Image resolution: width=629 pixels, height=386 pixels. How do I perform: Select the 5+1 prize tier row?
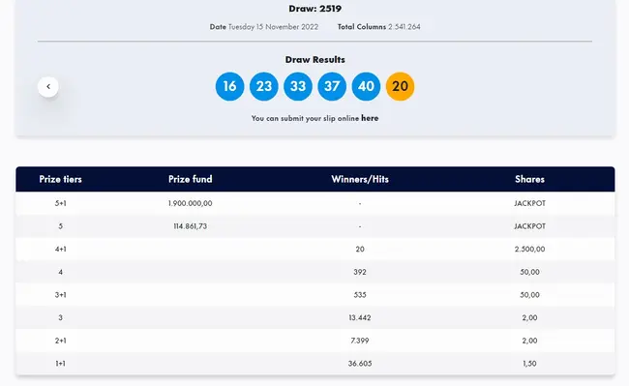[315, 203]
